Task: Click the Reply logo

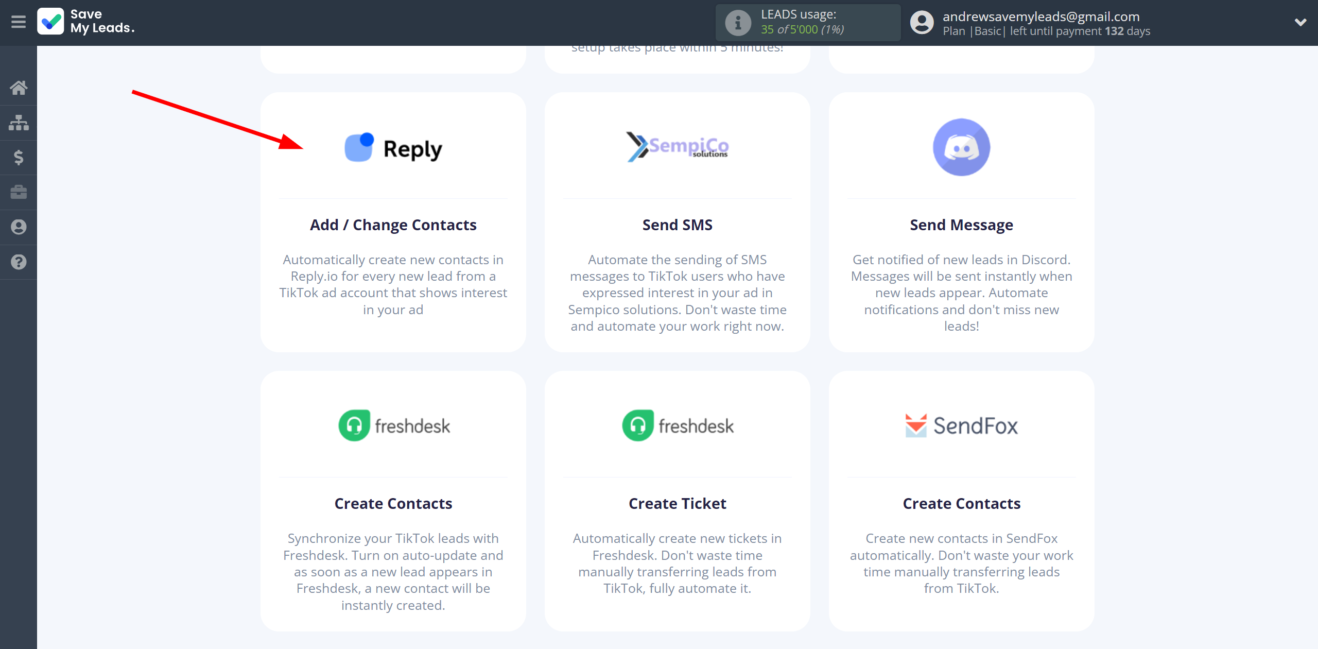Action: click(393, 148)
